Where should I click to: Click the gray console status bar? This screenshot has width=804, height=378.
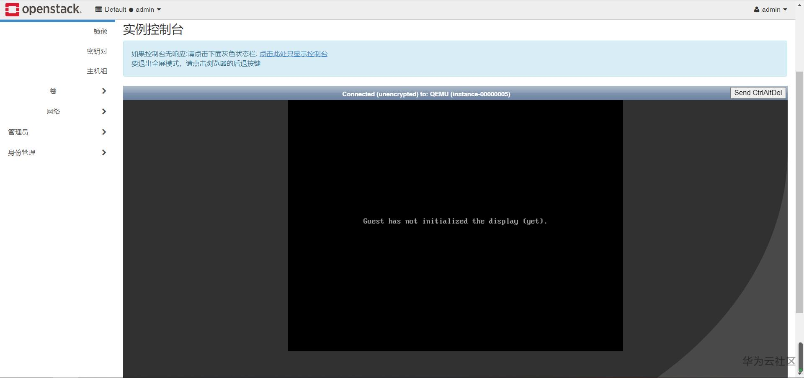(x=426, y=94)
